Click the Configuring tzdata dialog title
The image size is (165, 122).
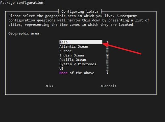click(80, 11)
